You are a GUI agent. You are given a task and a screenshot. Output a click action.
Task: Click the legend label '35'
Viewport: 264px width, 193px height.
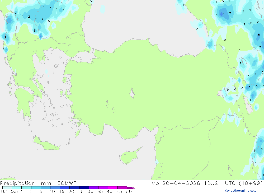pos(100,191)
